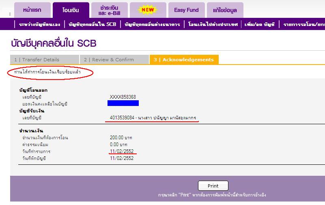Click step 1 Transfer Details
This screenshot has height=205, width=325.
coord(45,60)
